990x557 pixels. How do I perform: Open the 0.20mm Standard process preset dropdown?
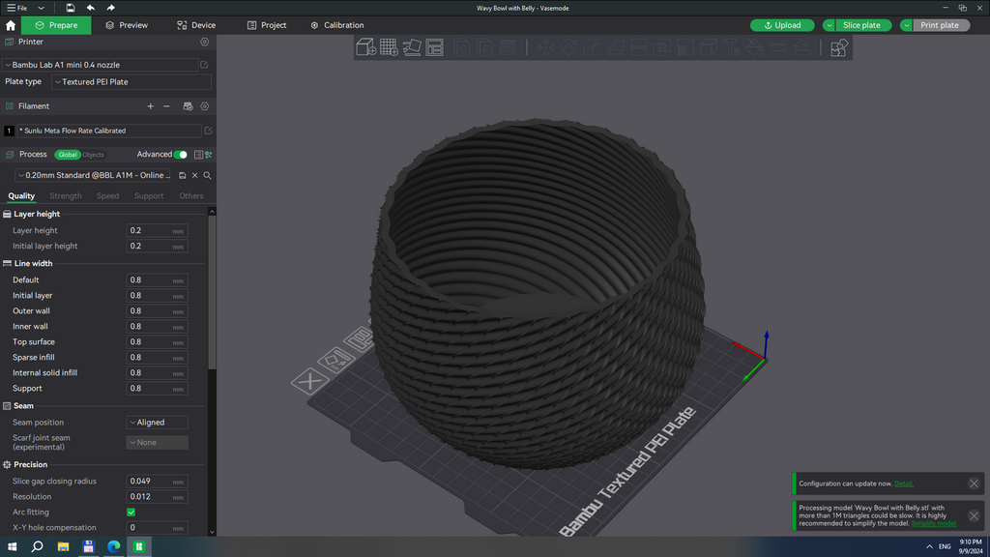[x=94, y=176]
